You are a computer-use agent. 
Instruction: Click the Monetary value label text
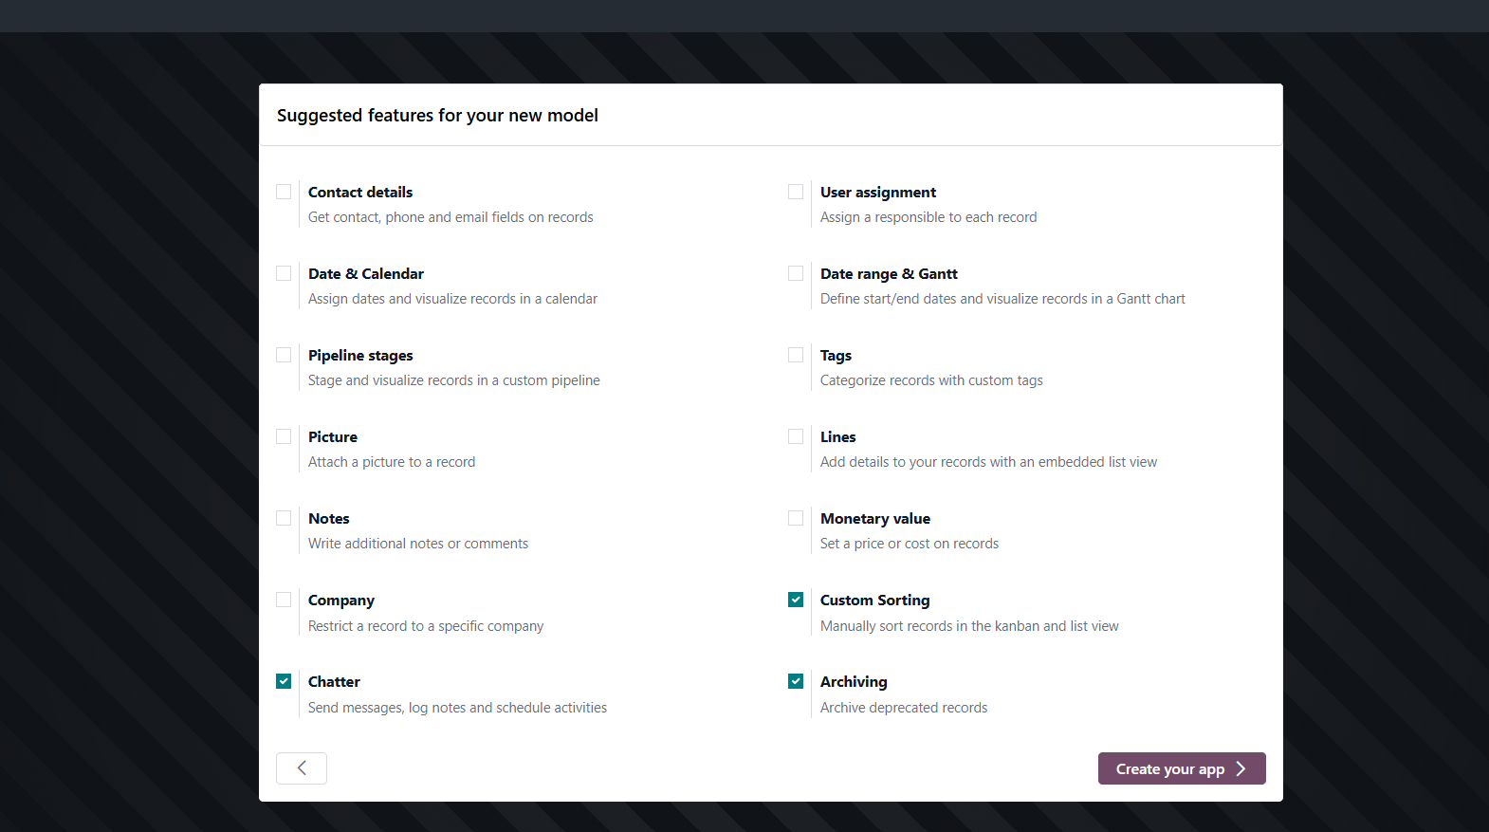coord(874,519)
